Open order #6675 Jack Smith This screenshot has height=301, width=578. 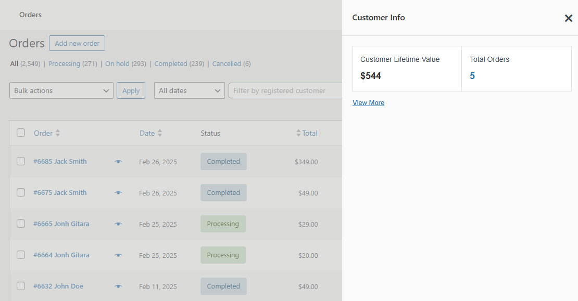[60, 193]
